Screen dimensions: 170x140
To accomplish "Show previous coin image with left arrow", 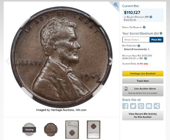I will [8, 61].
